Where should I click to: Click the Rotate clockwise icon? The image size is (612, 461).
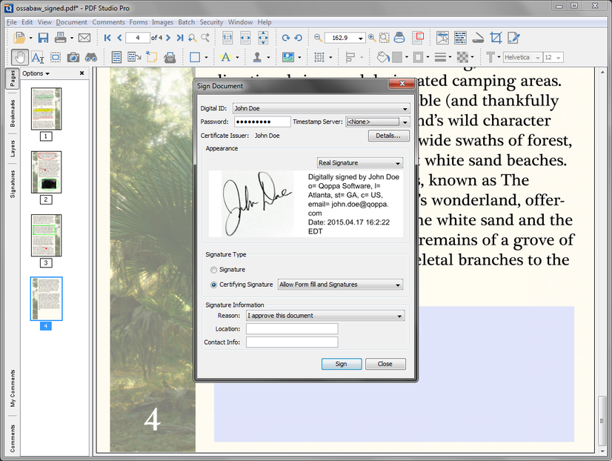pos(286,38)
